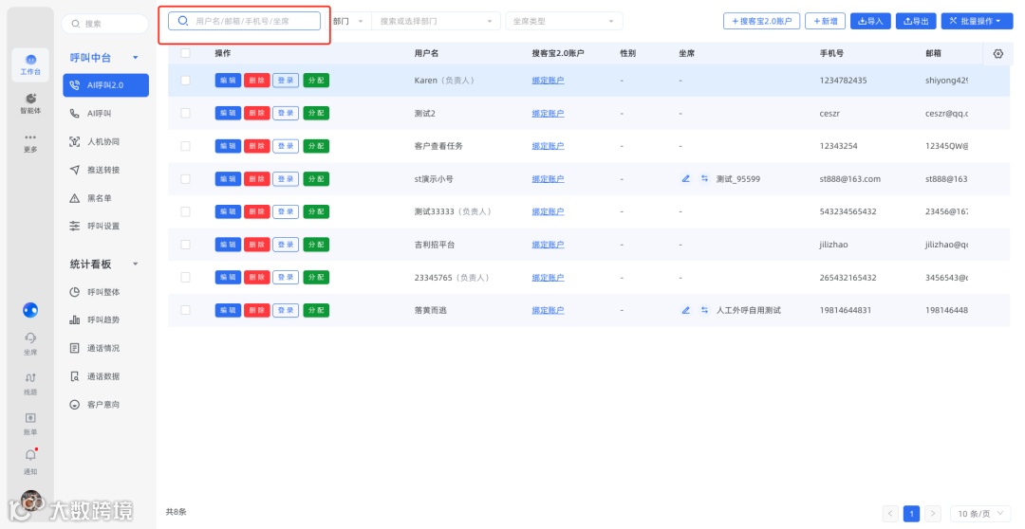Open the 更多 three-dots sidebar icon
The image size is (1025, 529).
click(x=30, y=142)
